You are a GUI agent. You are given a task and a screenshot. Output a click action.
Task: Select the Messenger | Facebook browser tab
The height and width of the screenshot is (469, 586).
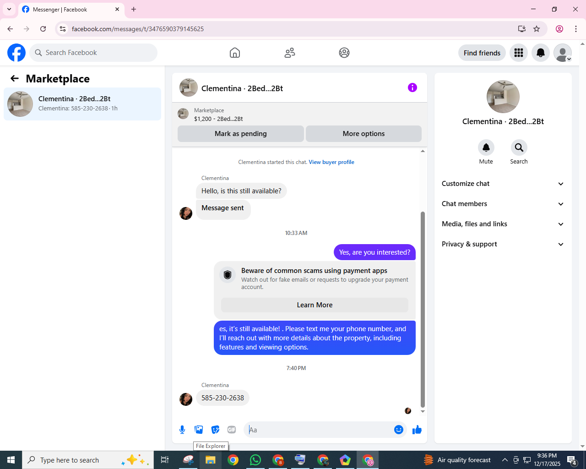tap(71, 10)
